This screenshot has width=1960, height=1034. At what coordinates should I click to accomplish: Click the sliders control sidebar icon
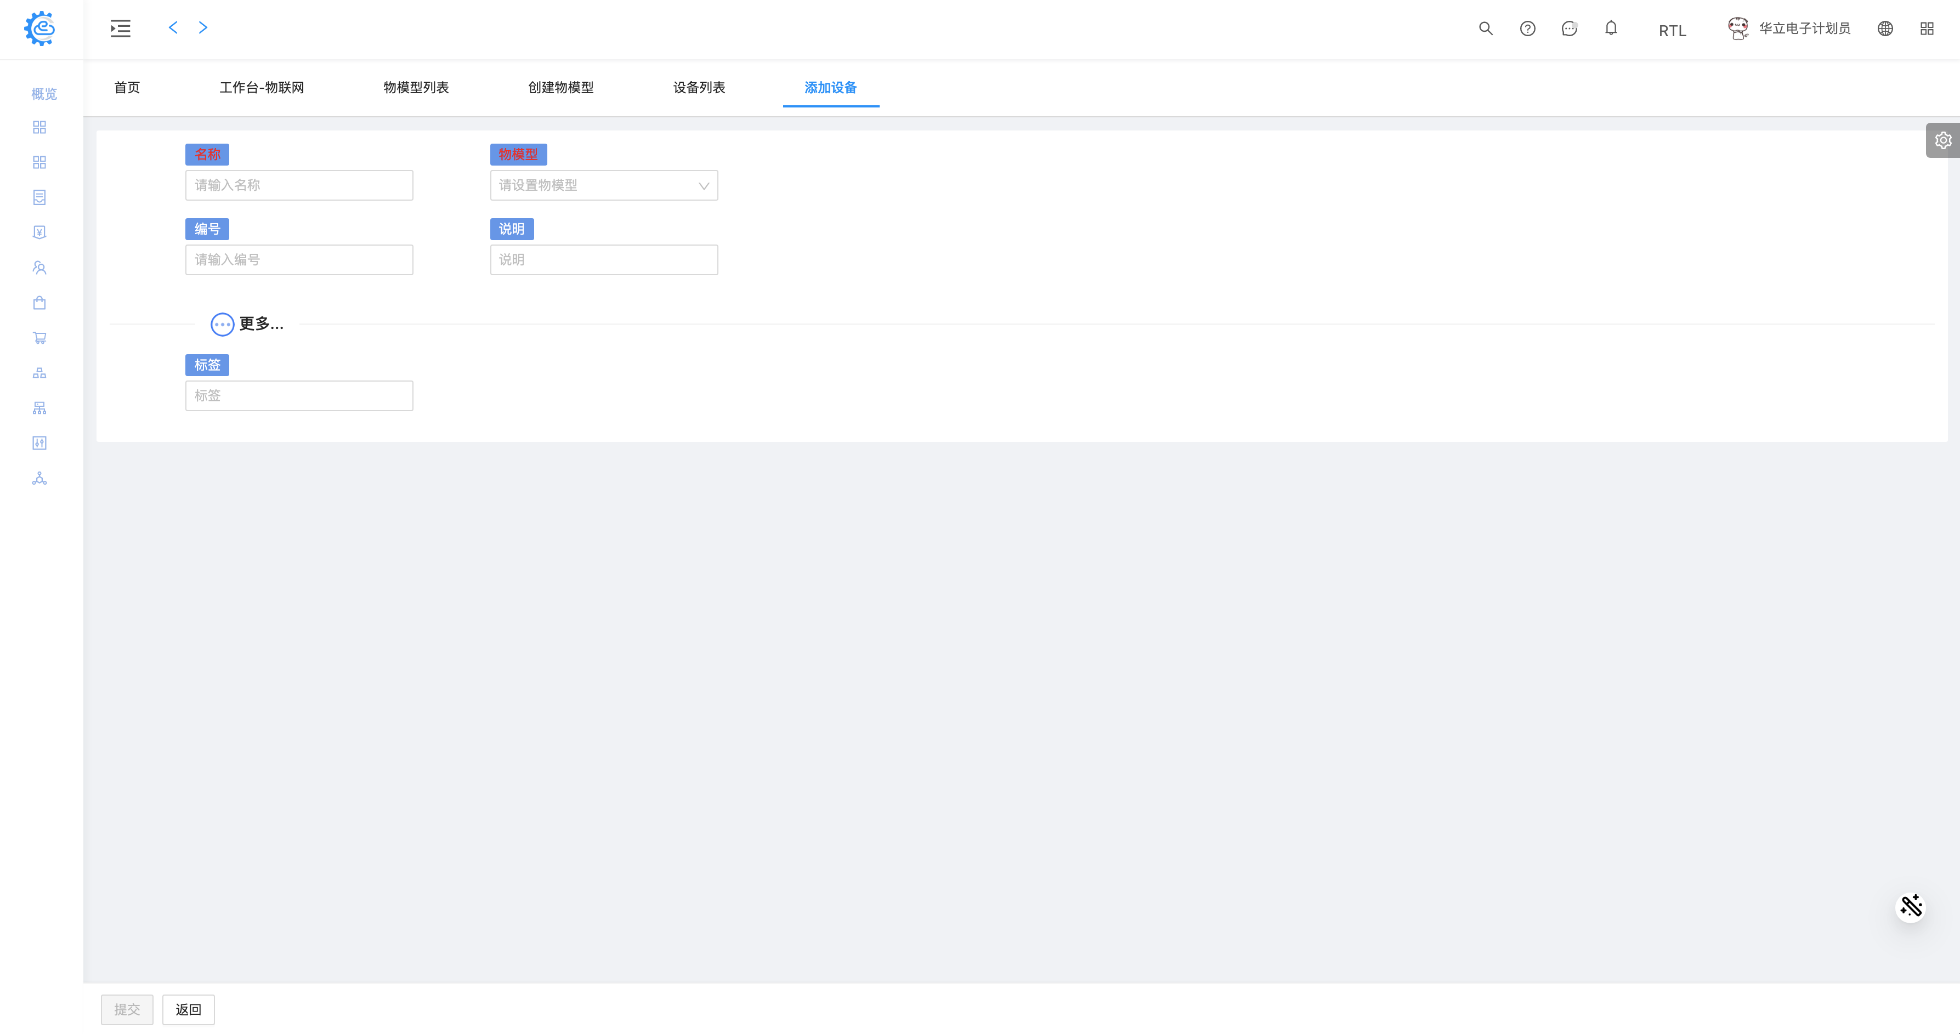pos(39,443)
